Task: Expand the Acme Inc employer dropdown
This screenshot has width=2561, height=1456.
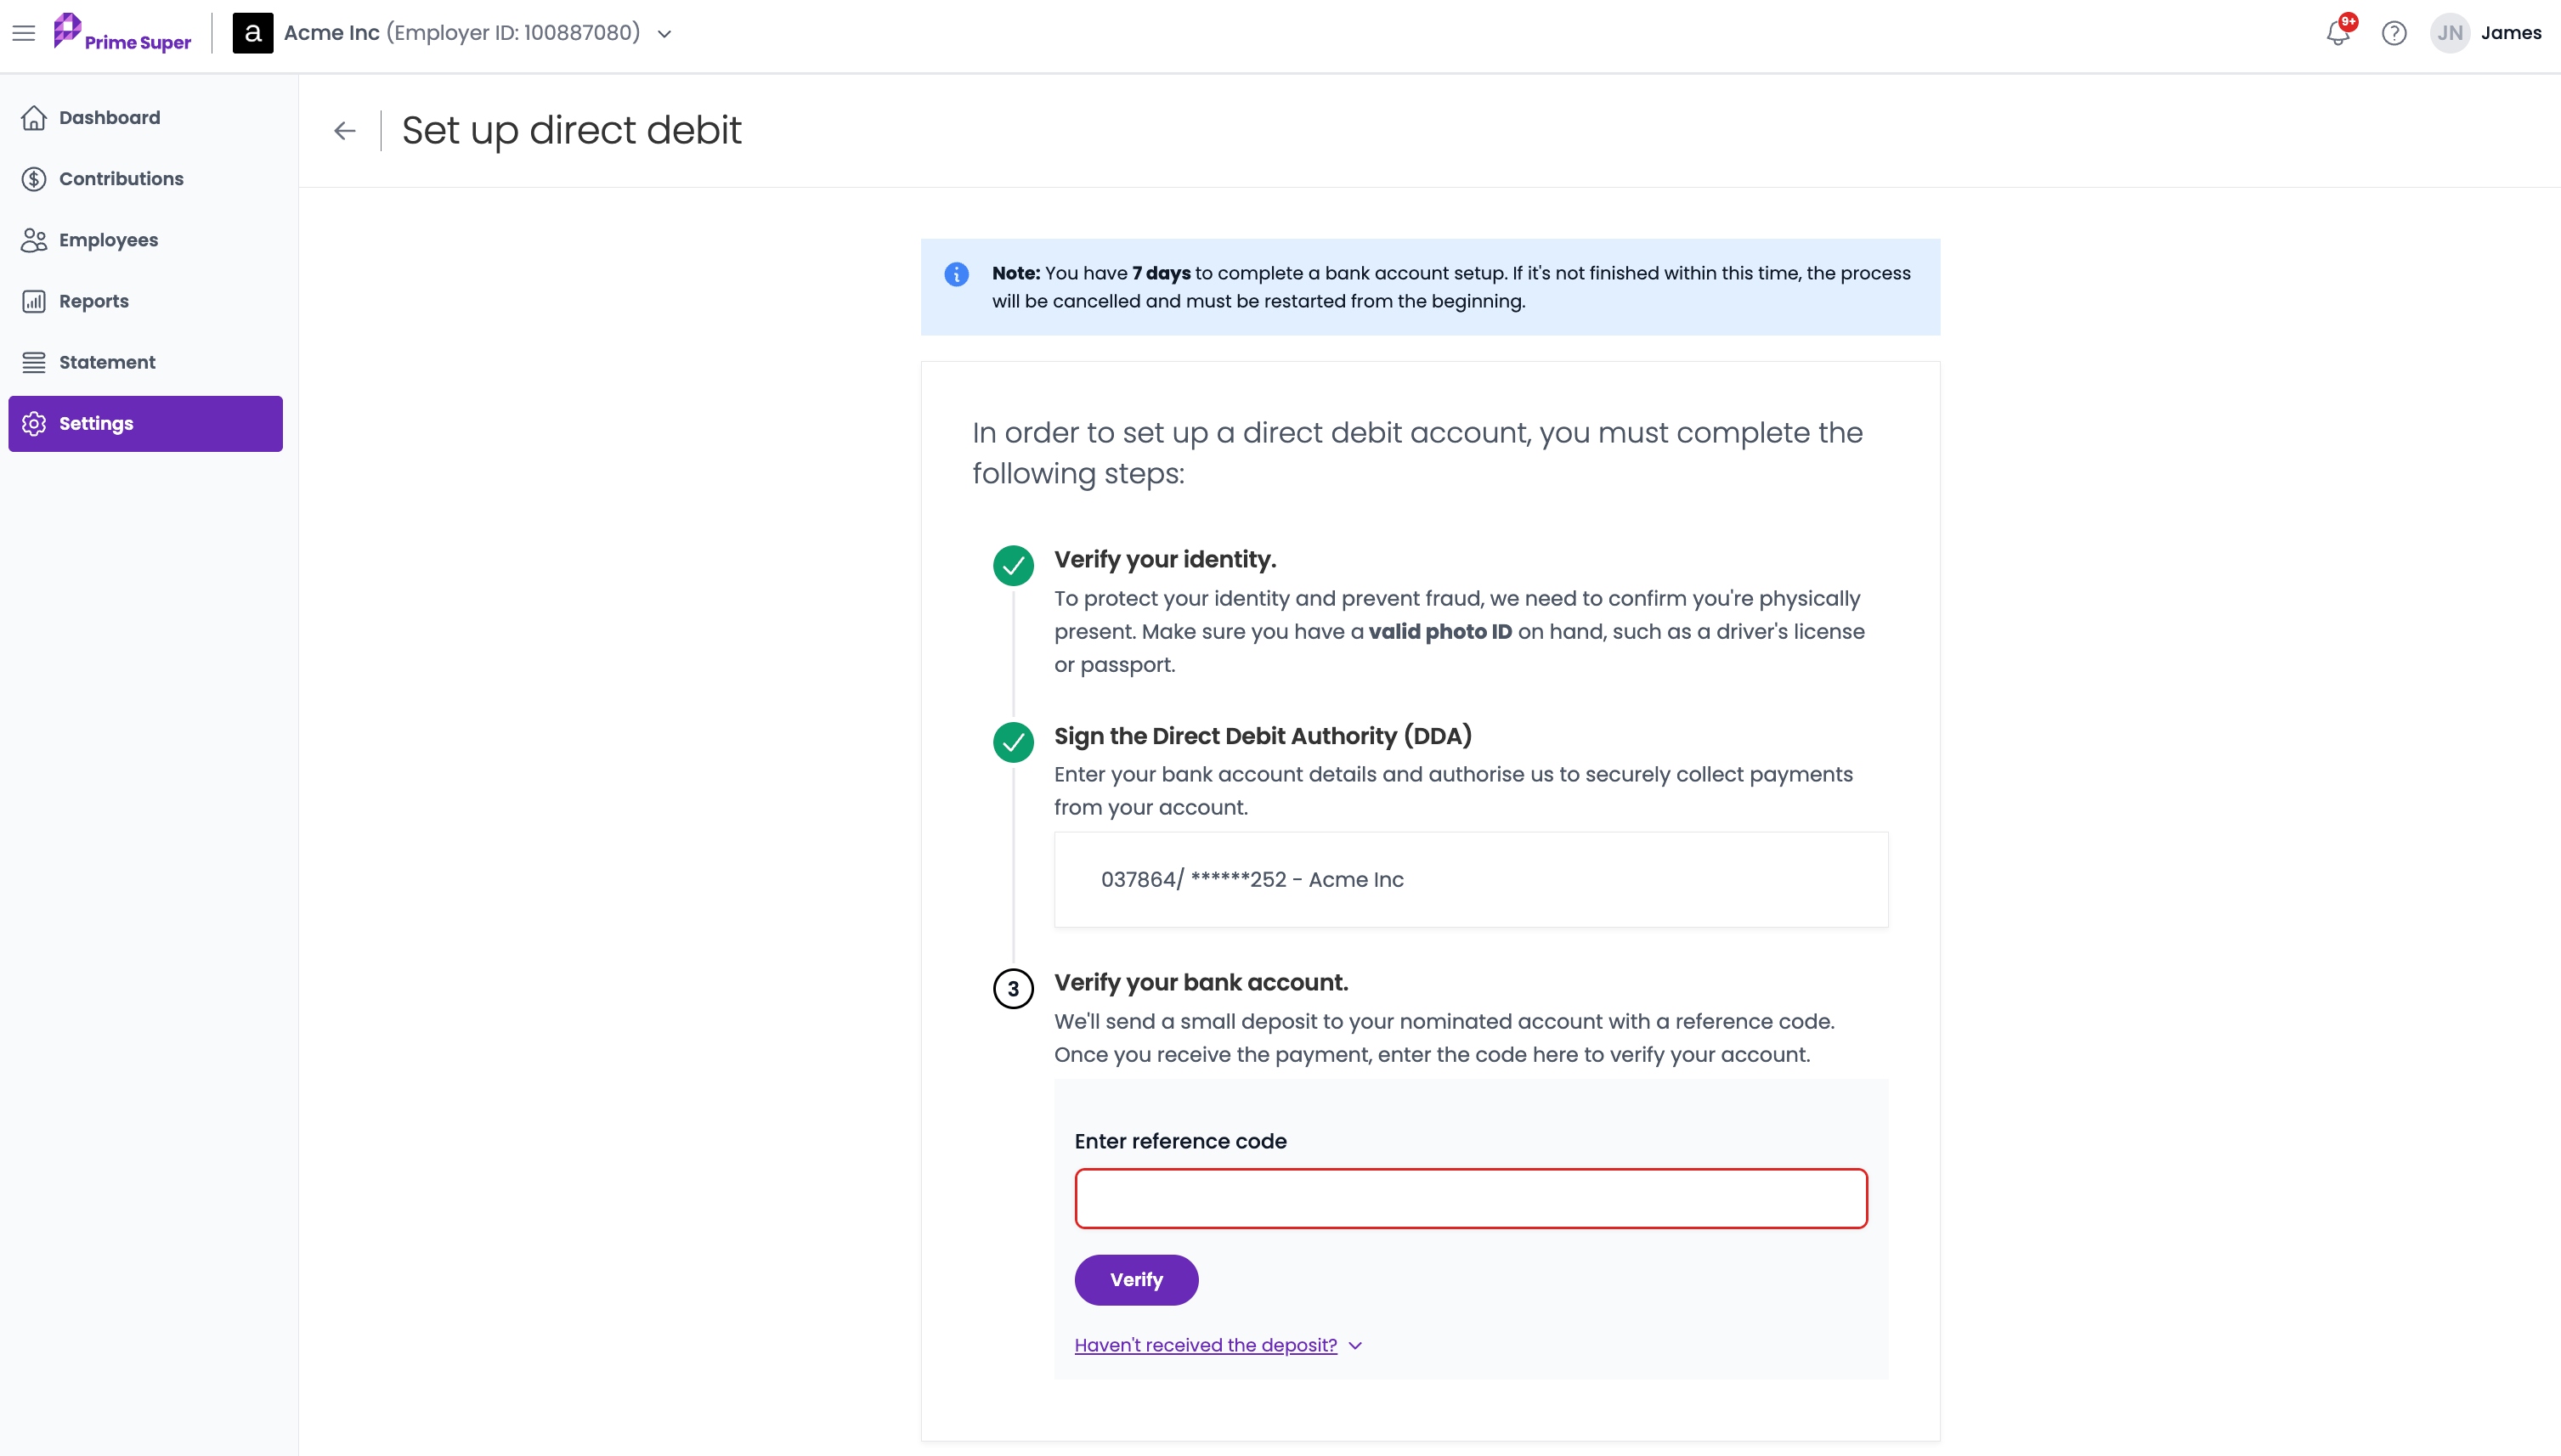Action: point(664,34)
